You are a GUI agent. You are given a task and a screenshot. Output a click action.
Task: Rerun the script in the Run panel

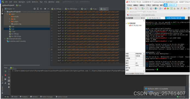(x=5, y=71)
